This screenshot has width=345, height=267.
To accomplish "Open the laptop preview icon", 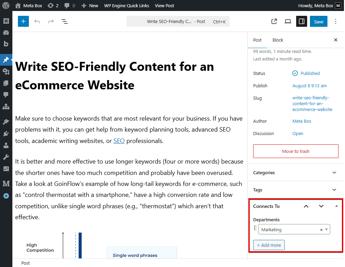I will pyautogui.click(x=288, y=21).
